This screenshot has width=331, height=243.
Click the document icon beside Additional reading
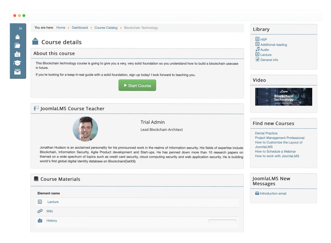pos(257,44)
